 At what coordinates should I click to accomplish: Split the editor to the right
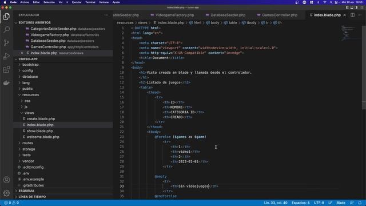352,15
